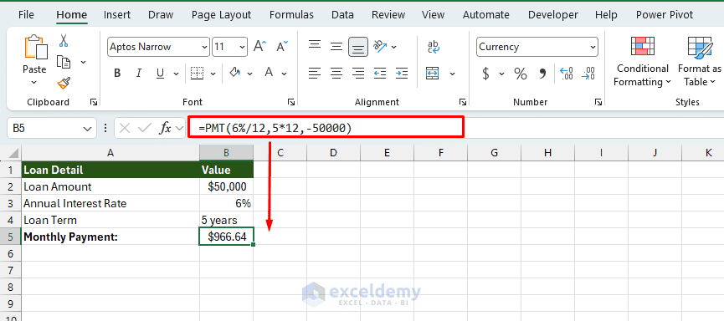Image resolution: width=724 pixels, height=321 pixels.
Task: Apply fill color with paint bucket
Action: [x=235, y=73]
